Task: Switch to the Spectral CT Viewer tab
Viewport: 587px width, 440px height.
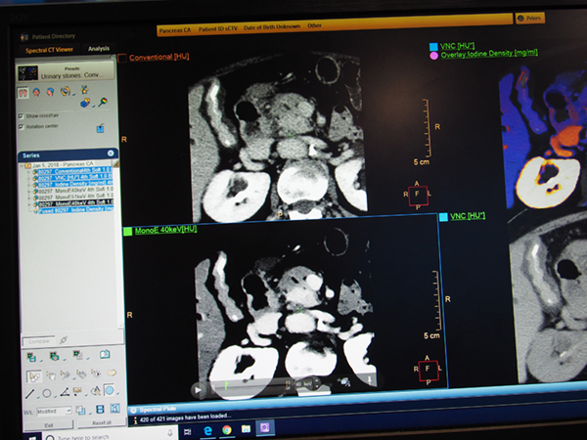Action: pos(49,48)
